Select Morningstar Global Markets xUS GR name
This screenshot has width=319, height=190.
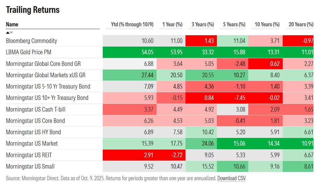(x=46, y=75)
